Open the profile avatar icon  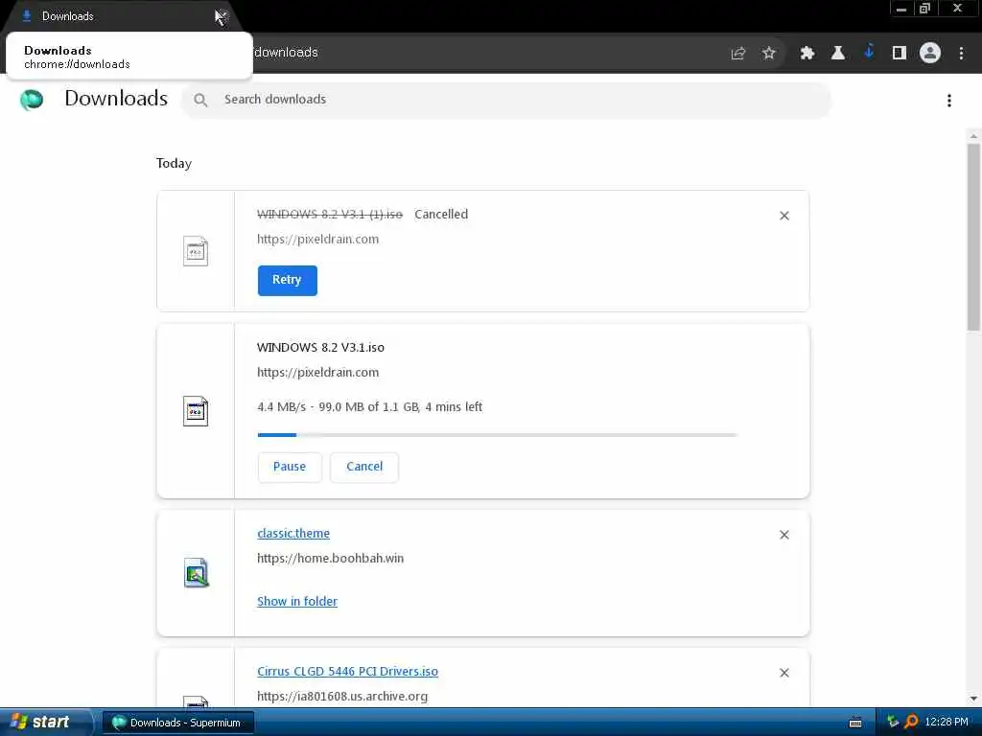click(930, 54)
